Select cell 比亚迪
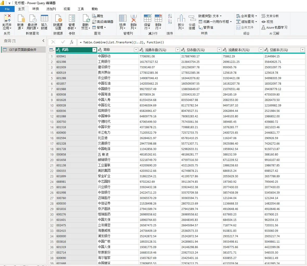This screenshot has width=307, height=266. [x=118, y=138]
